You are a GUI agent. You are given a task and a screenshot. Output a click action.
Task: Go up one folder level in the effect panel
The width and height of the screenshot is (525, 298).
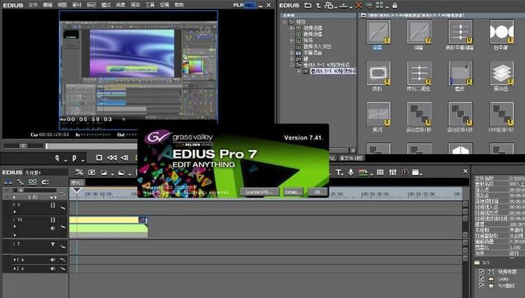pyautogui.click(x=318, y=6)
